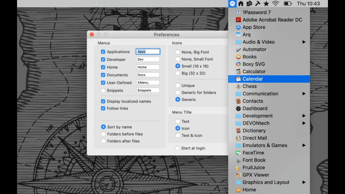Screen dimensions: 345x194
Task: Expand the Graphics and Layout submenu arrow
Action: tap(304, 182)
